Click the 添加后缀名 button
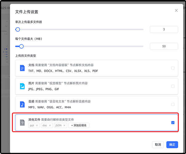Image resolution: width=186 pixels, height=154 pixels. coord(79,125)
